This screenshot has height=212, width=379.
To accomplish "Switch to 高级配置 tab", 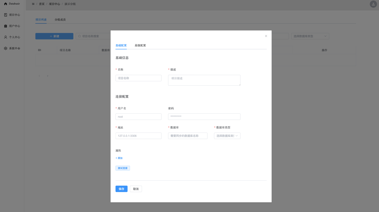I will click(140, 45).
